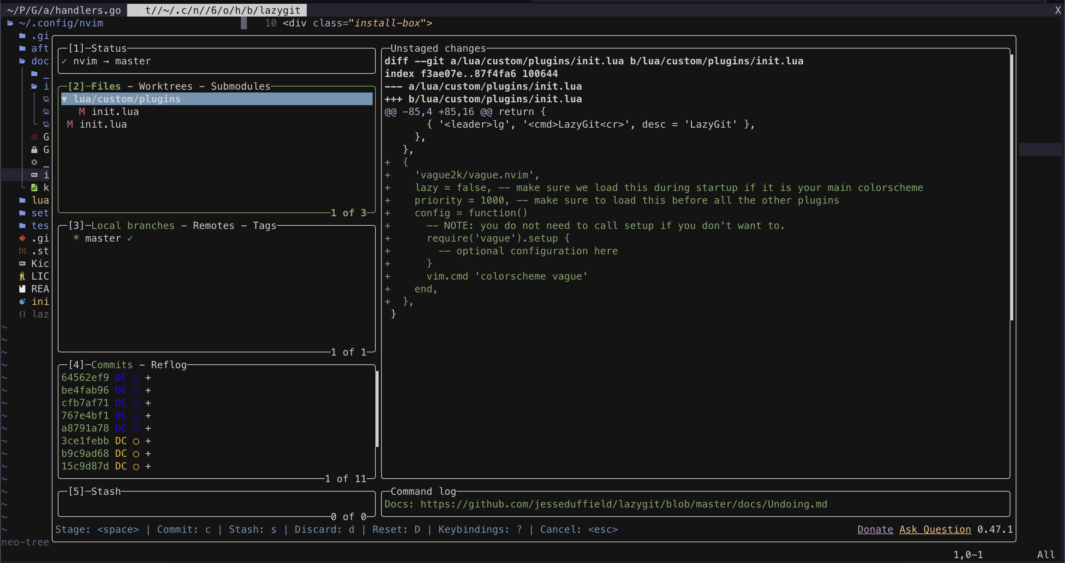Click an image icon under the expanded i folder
The image size is (1065, 563).
tap(46, 99)
